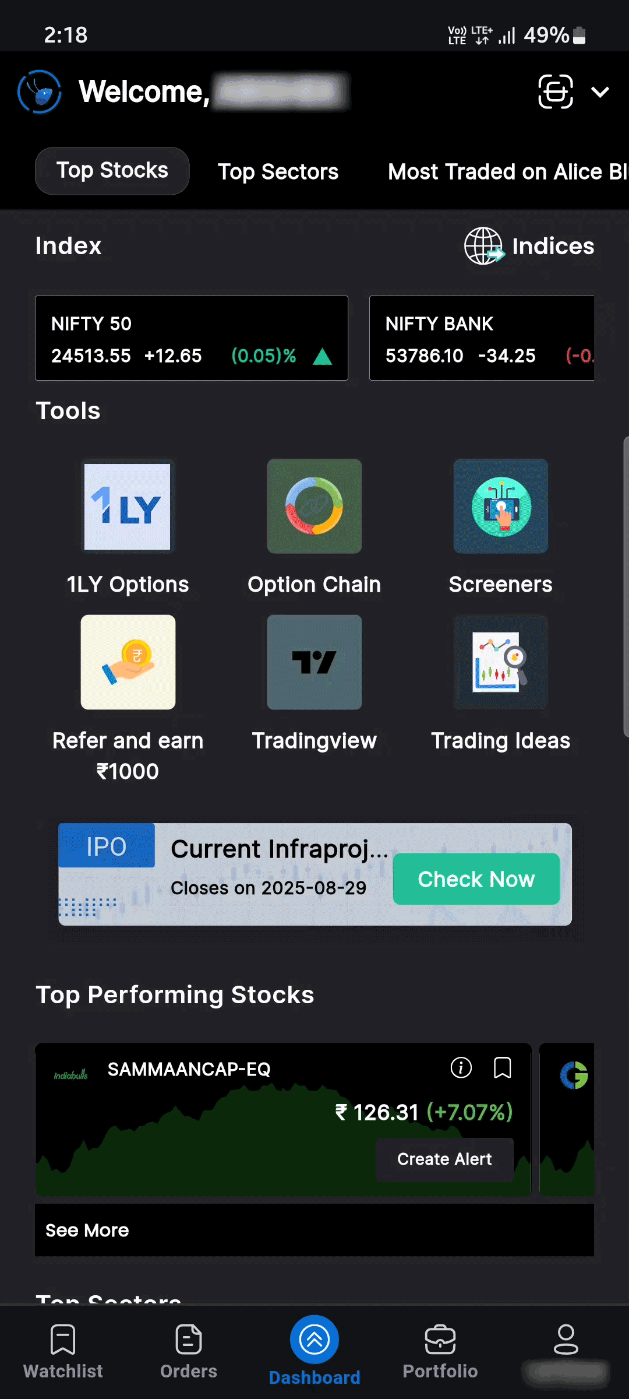
Task: Bookmark SAMMAANCAP-EQ stock
Action: (502, 1068)
